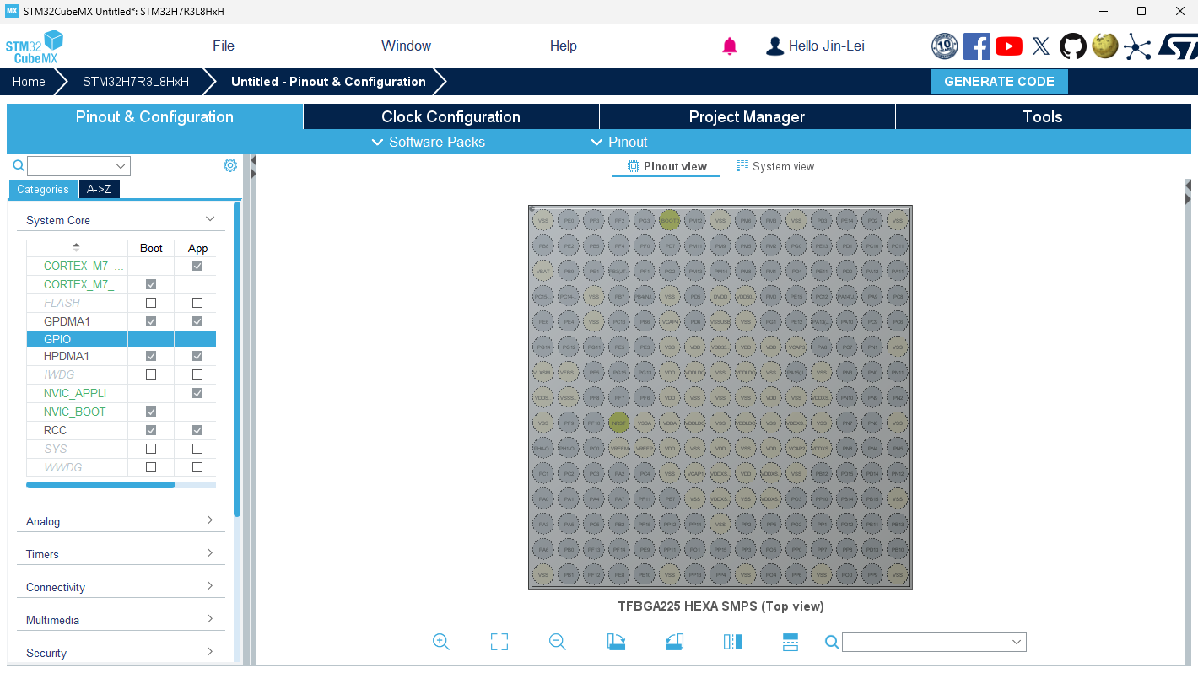This screenshot has width=1198, height=673.
Task: Open the Window menu
Action: tap(406, 46)
